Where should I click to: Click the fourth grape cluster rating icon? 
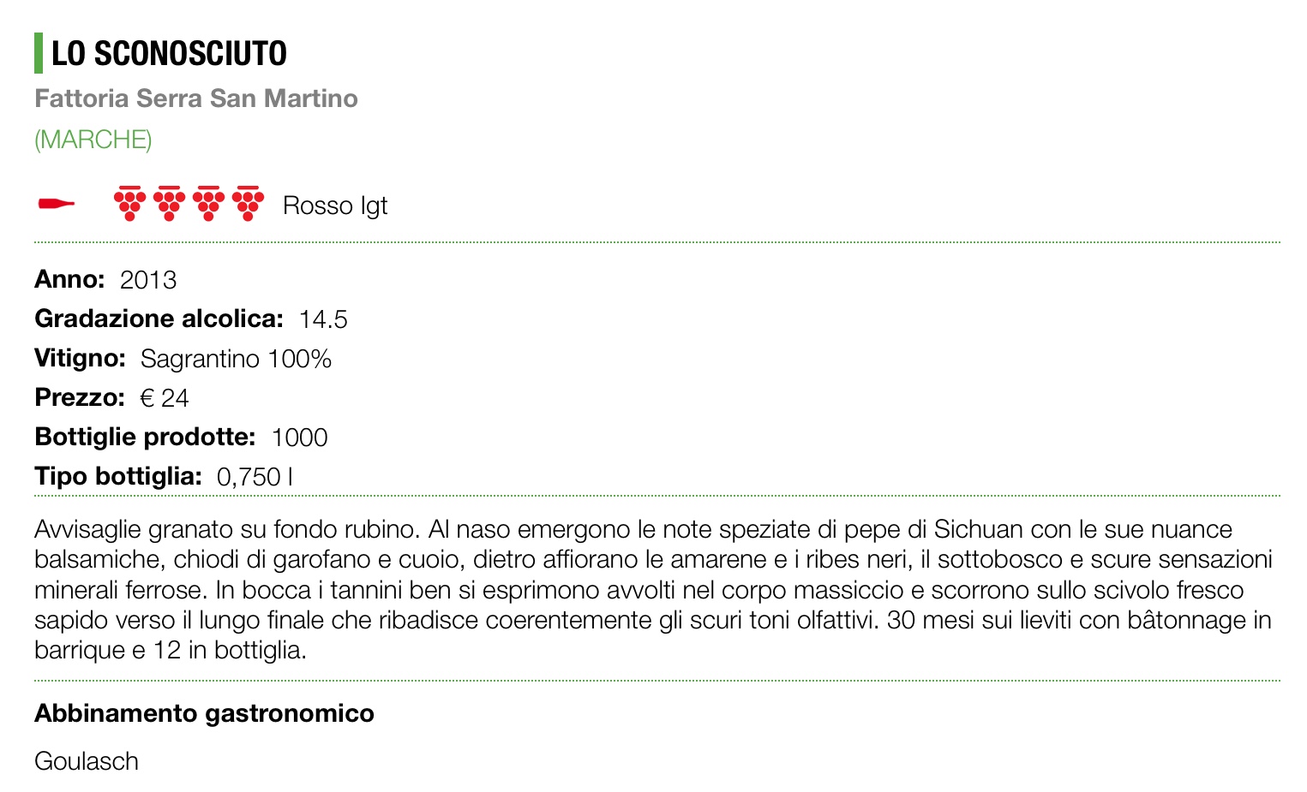pos(249,203)
